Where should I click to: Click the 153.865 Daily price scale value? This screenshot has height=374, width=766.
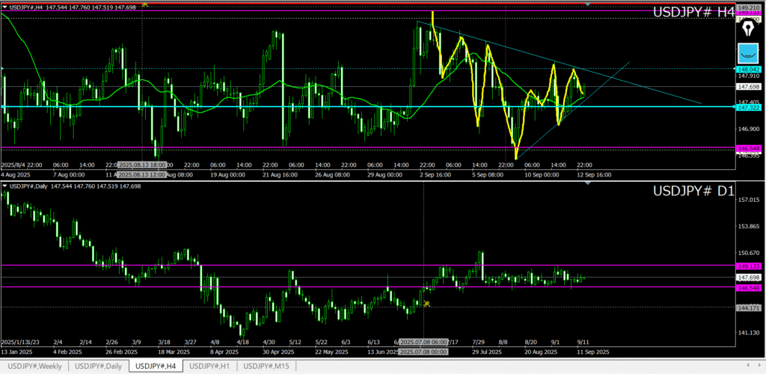750,227
